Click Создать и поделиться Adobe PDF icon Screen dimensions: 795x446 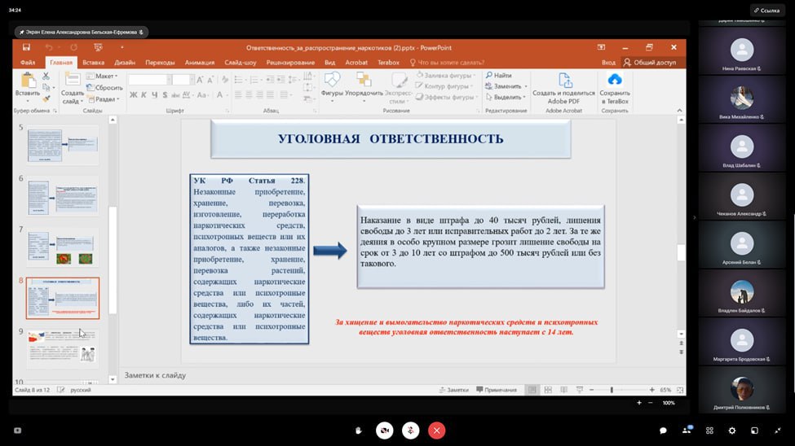tap(564, 81)
